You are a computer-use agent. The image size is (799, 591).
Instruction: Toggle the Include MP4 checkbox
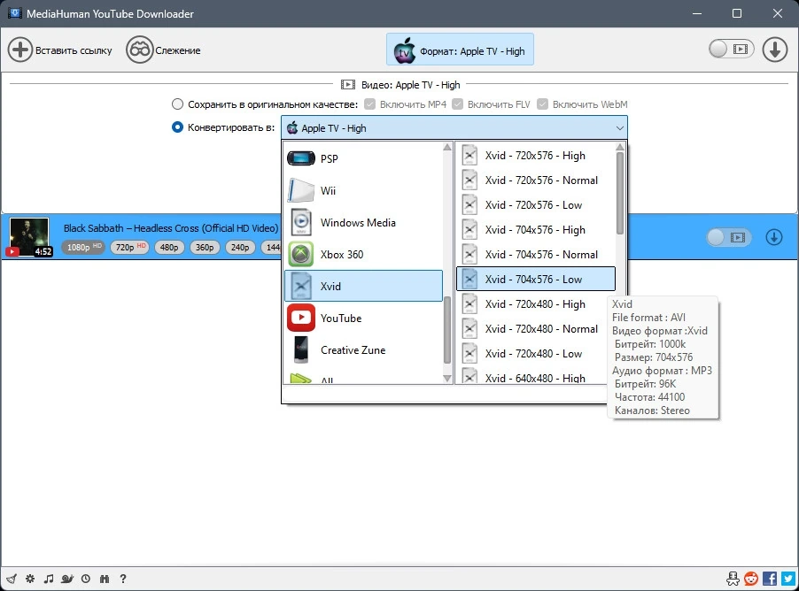[x=370, y=104]
